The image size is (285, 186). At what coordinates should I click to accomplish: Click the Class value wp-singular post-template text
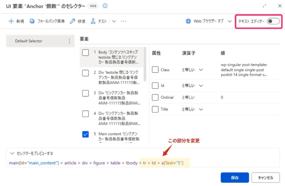pyautogui.click(x=244, y=70)
